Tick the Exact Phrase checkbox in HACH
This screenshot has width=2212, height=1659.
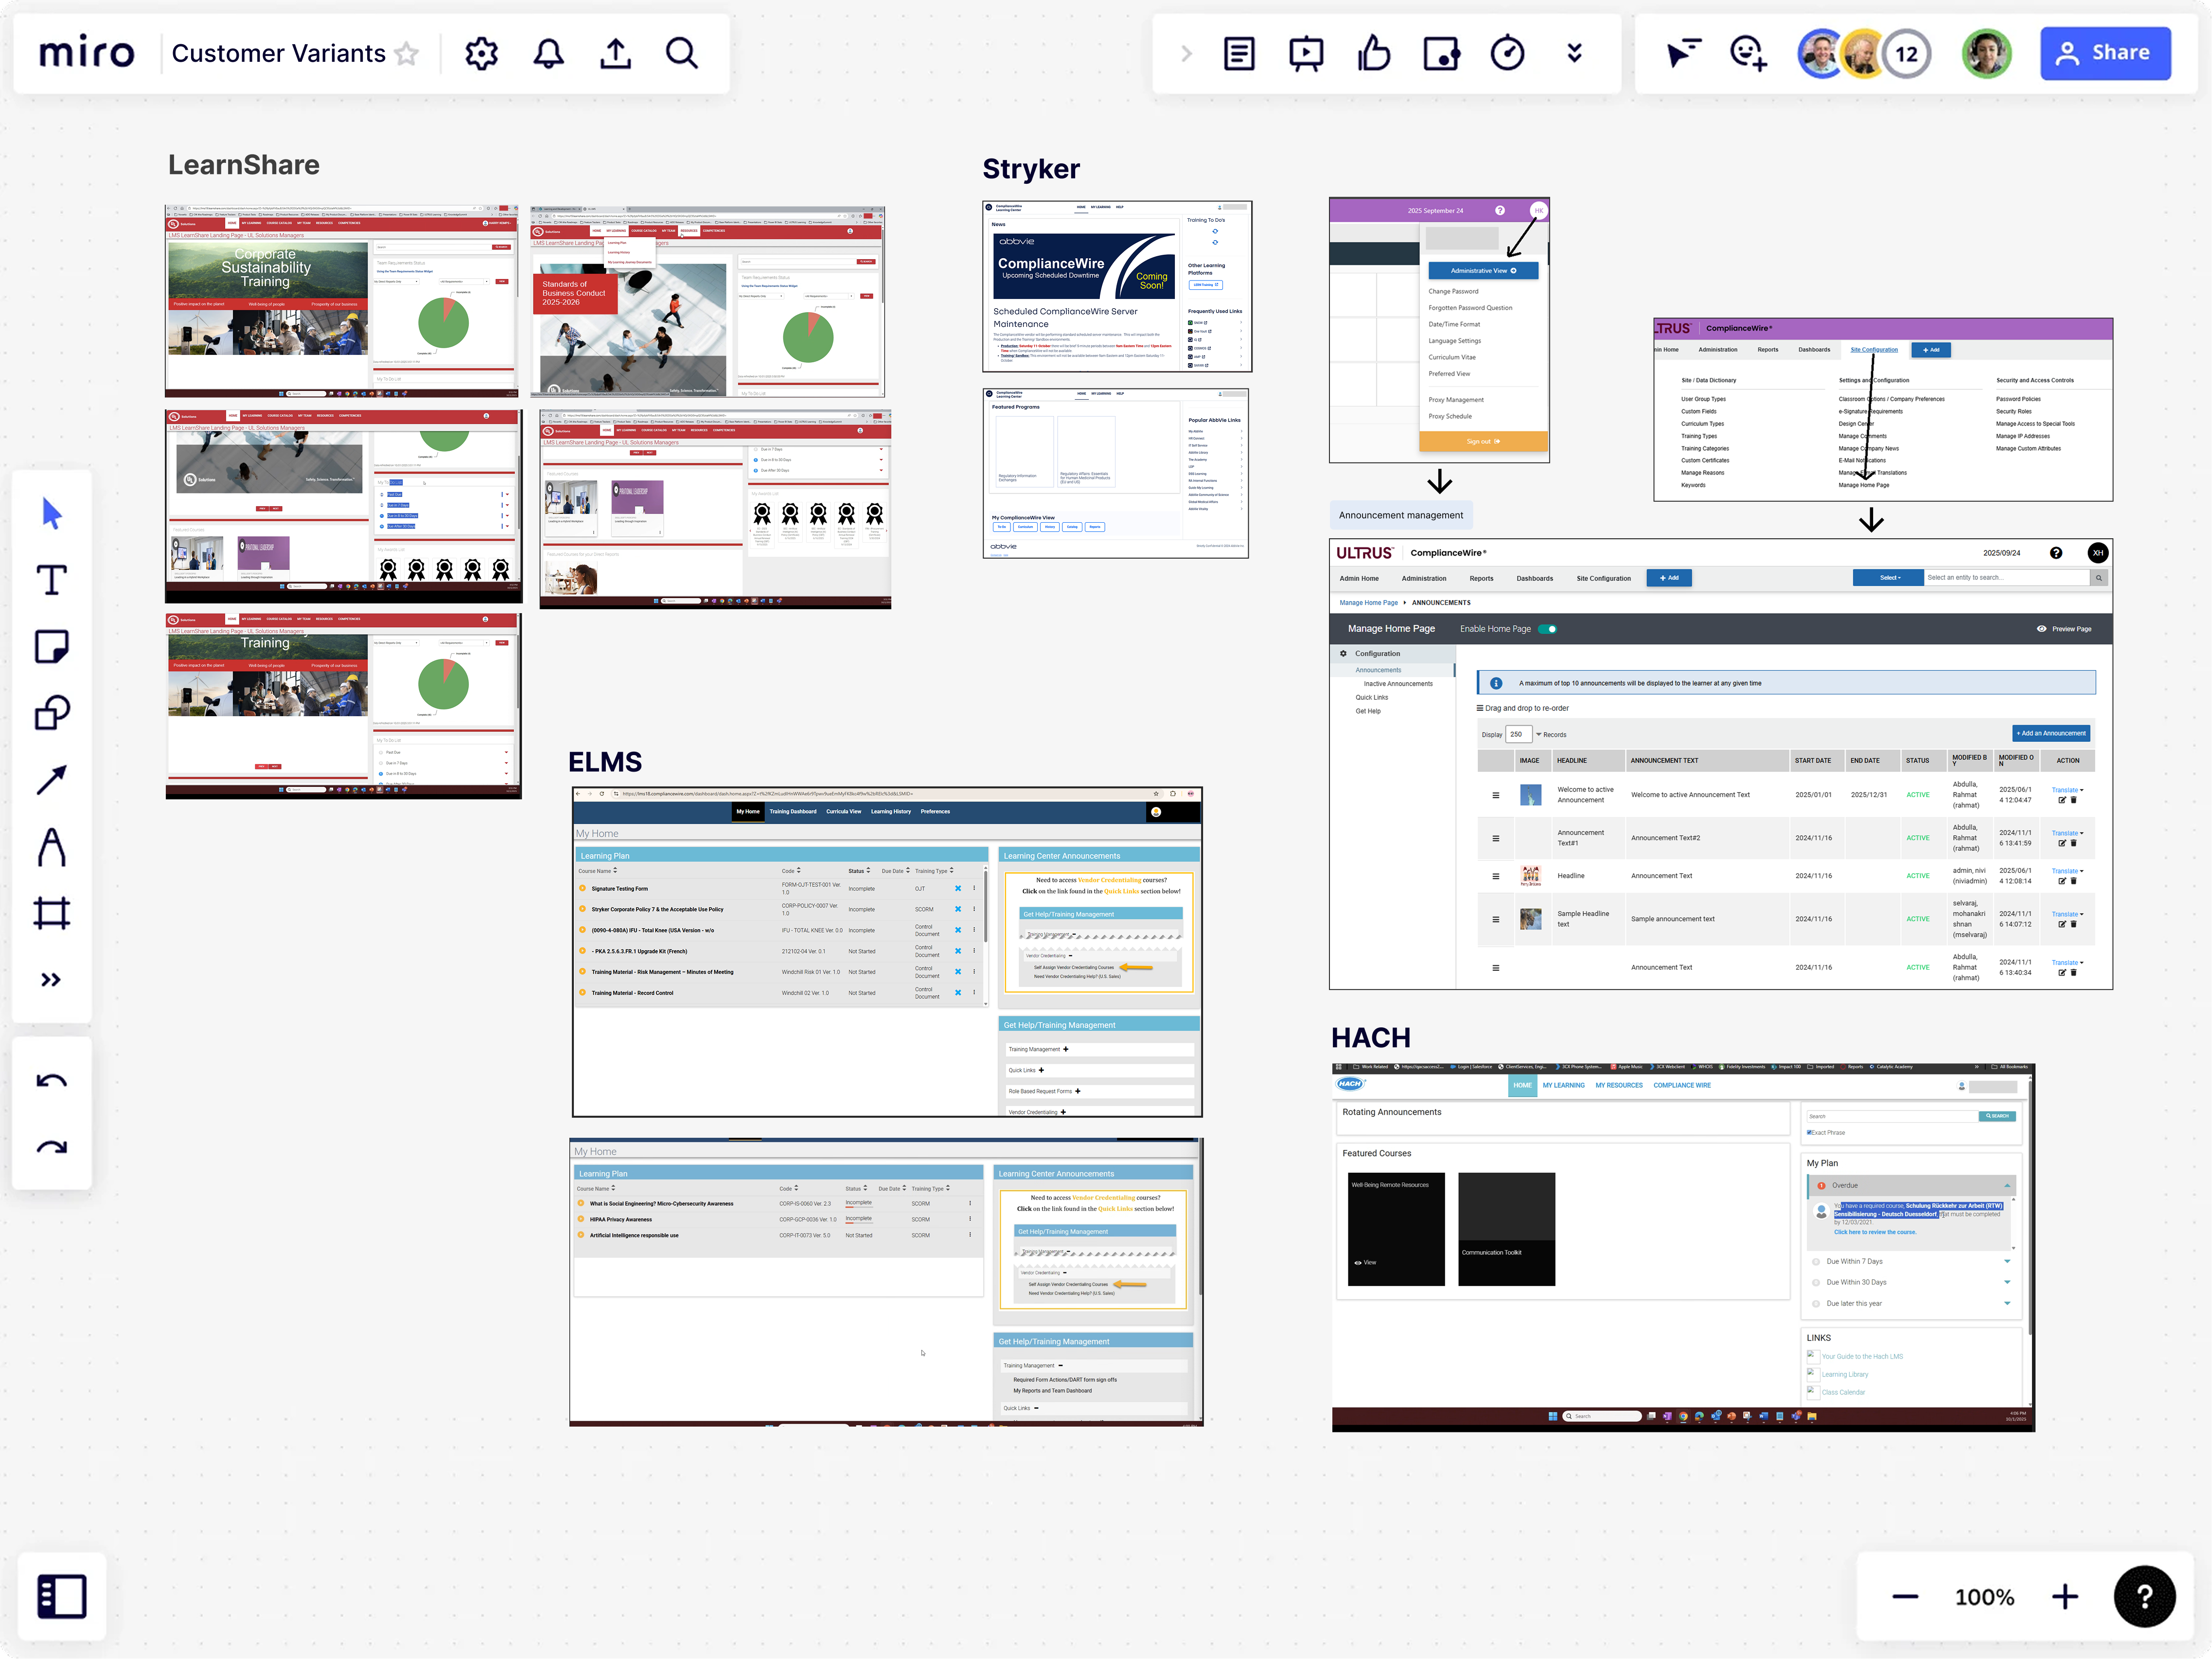[x=1810, y=1132]
